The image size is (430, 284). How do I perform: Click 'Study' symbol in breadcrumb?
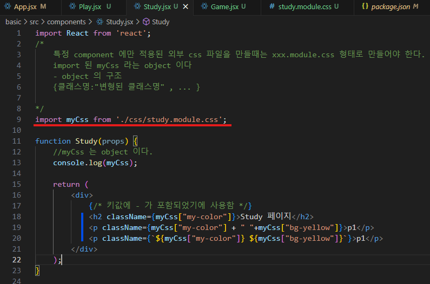[161, 22]
